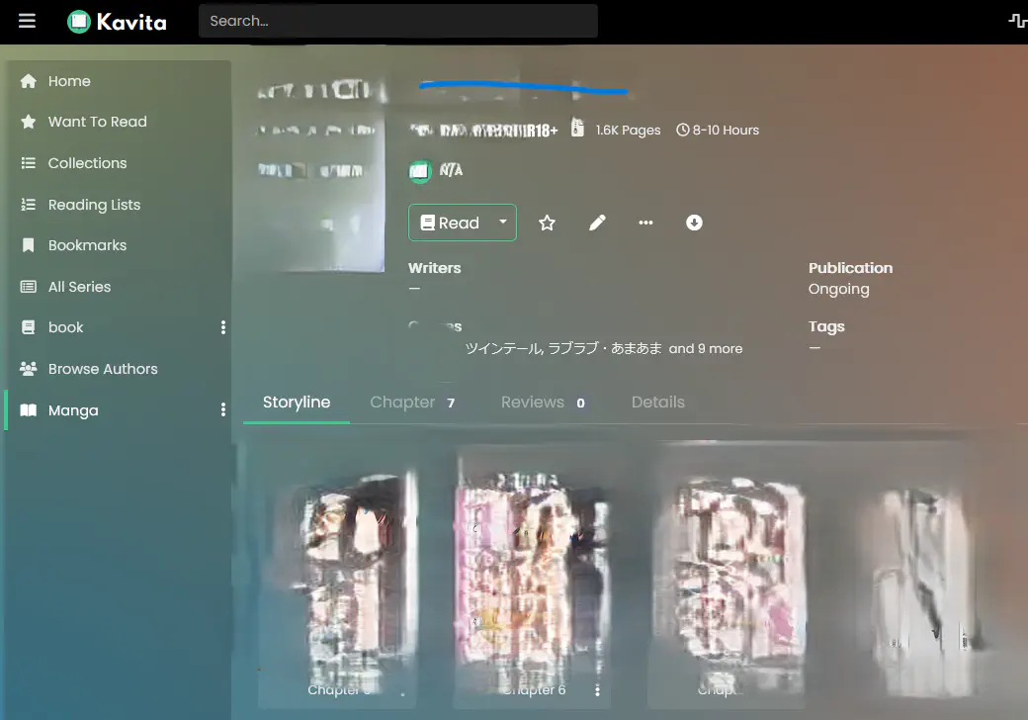Open the series more actions ellipsis
Screen dimensions: 1028x720
tap(645, 223)
